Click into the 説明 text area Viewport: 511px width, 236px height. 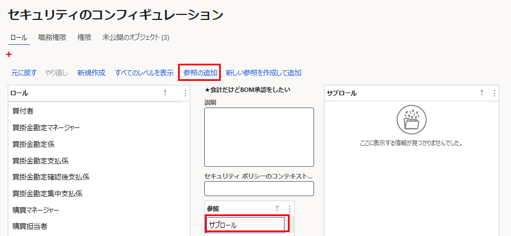tap(259, 137)
